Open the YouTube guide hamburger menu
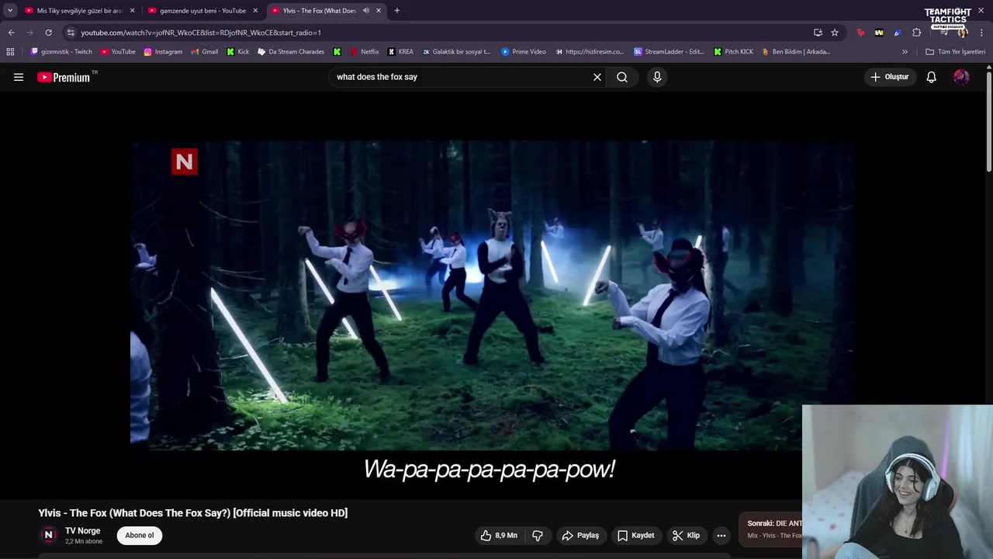Screen dimensions: 993x559 [19, 77]
